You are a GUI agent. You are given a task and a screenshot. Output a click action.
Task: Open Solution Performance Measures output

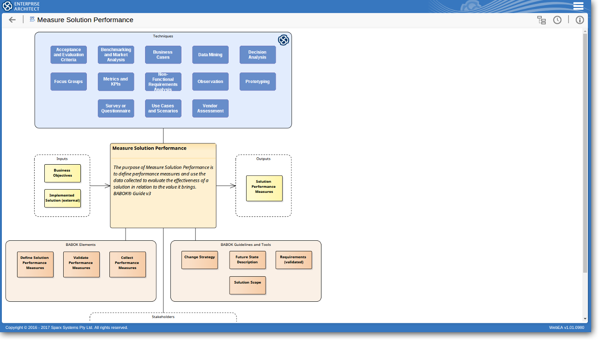pyautogui.click(x=264, y=188)
